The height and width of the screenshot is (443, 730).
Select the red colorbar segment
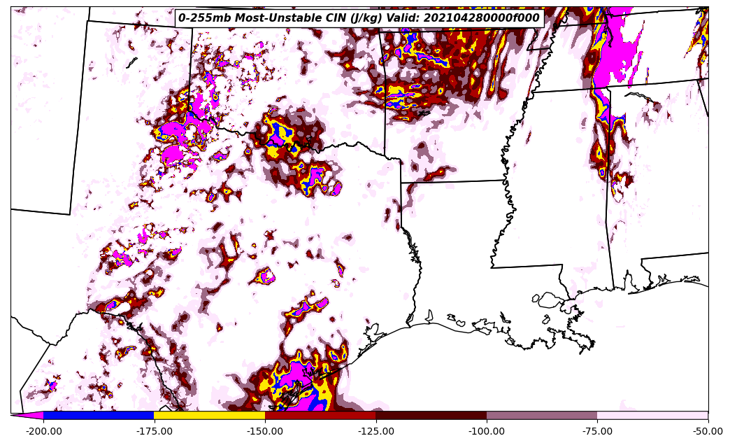tap(320, 415)
